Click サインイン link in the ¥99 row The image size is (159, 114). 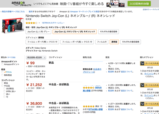(149, 74)
